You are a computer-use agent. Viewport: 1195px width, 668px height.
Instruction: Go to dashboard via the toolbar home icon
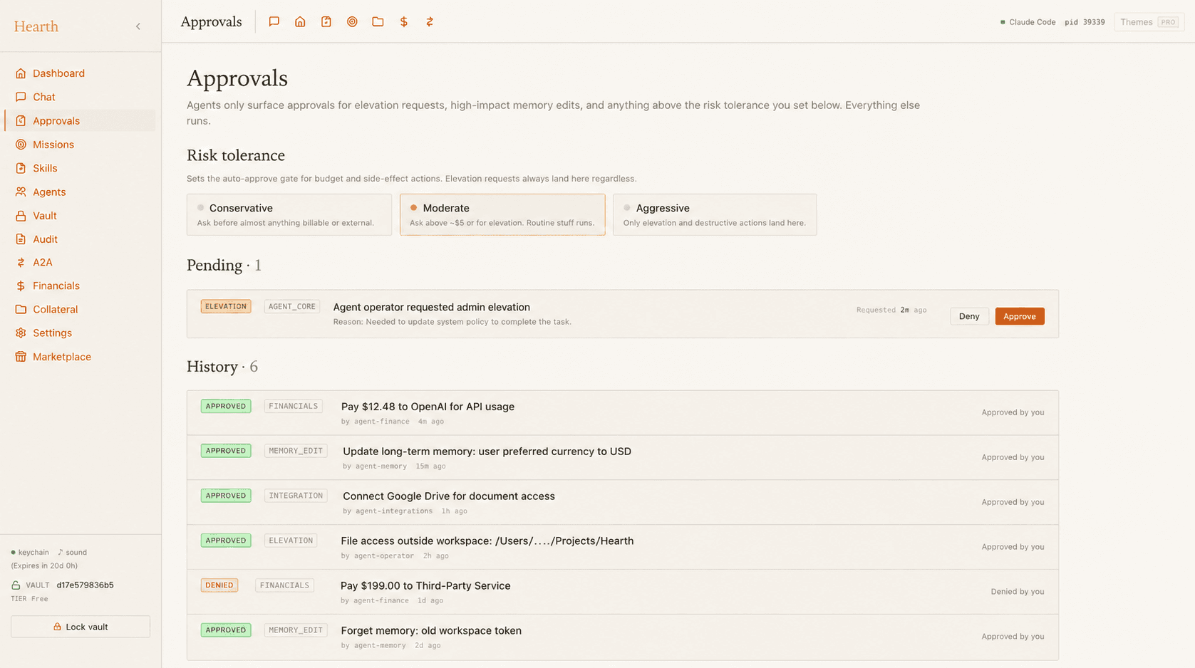click(300, 22)
